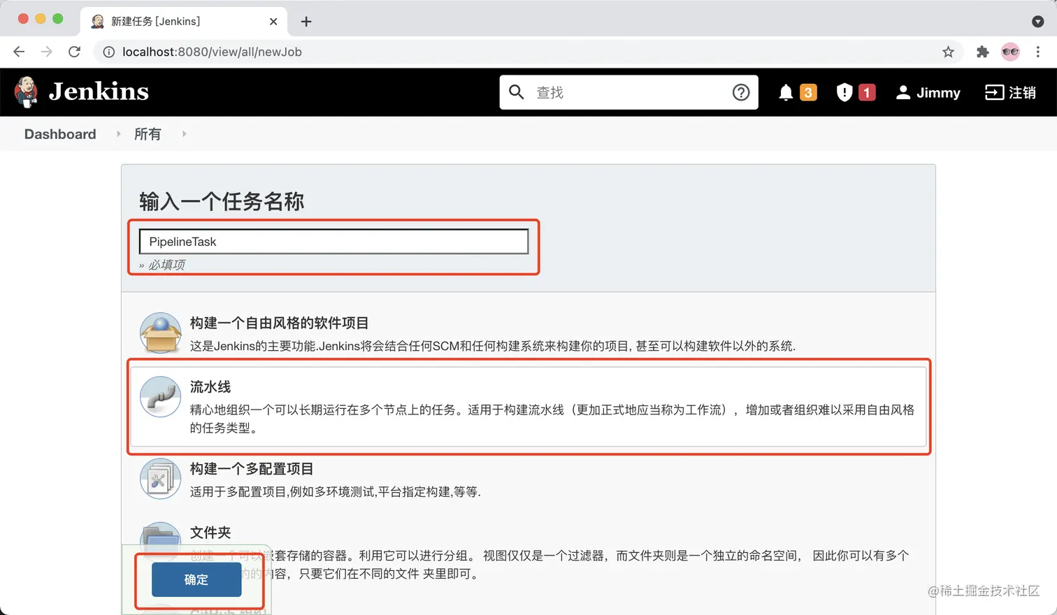This screenshot has width=1057, height=615.
Task: Expand the arrow after Dashboard breadcrumb
Action: (118, 133)
